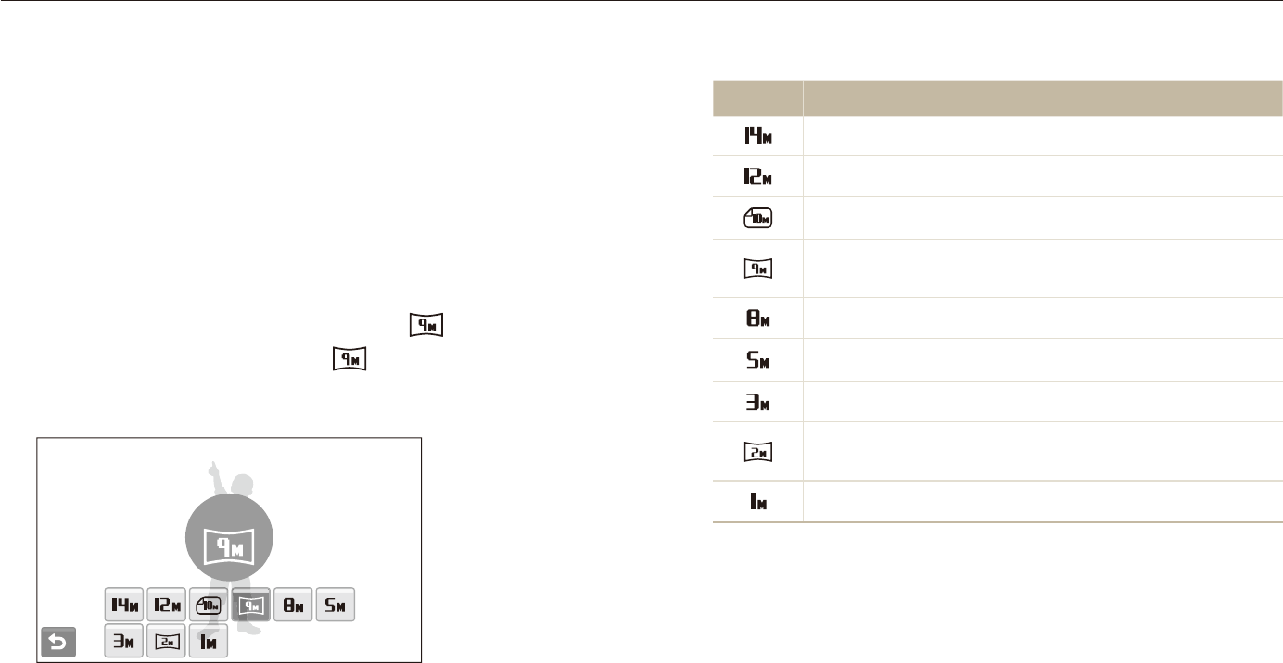Image resolution: width=1283 pixels, height=663 pixels.
Task: Click the 12M icon in the table
Action: [x=757, y=177]
